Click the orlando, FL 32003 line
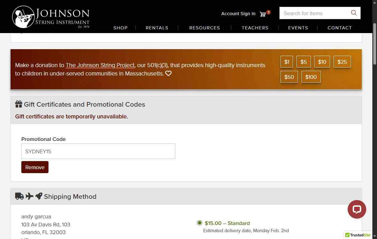377x239 pixels. tap(44, 232)
